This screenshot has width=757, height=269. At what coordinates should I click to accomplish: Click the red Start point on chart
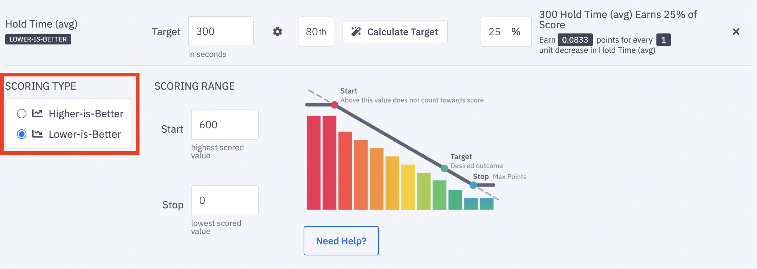tap(334, 105)
